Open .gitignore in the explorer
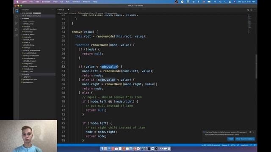271x152 pixels. click(27, 77)
